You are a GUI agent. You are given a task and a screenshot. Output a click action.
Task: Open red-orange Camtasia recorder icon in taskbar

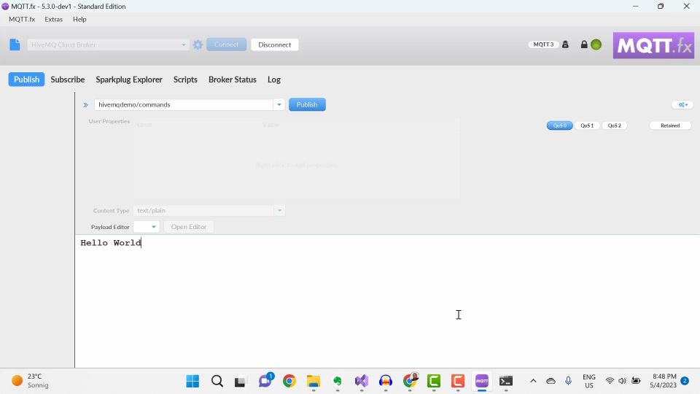click(458, 381)
